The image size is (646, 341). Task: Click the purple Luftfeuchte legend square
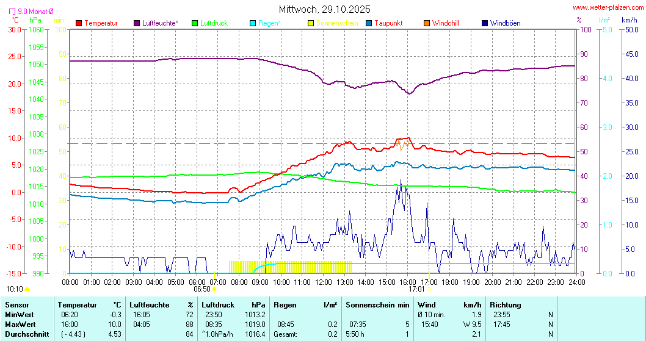137,23
